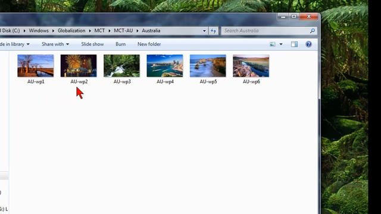Go to MCT-AU in the breadcrumb

click(x=123, y=30)
